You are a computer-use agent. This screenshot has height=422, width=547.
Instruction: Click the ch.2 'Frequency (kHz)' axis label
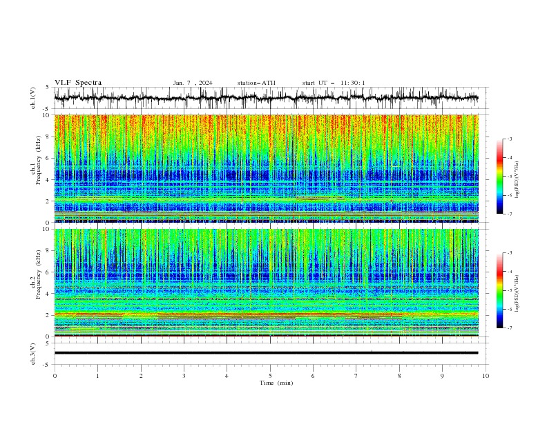point(39,274)
